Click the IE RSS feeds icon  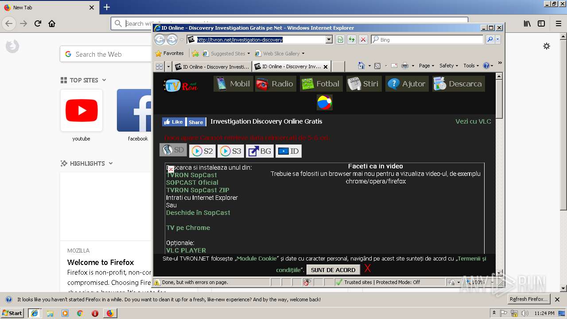(x=377, y=66)
